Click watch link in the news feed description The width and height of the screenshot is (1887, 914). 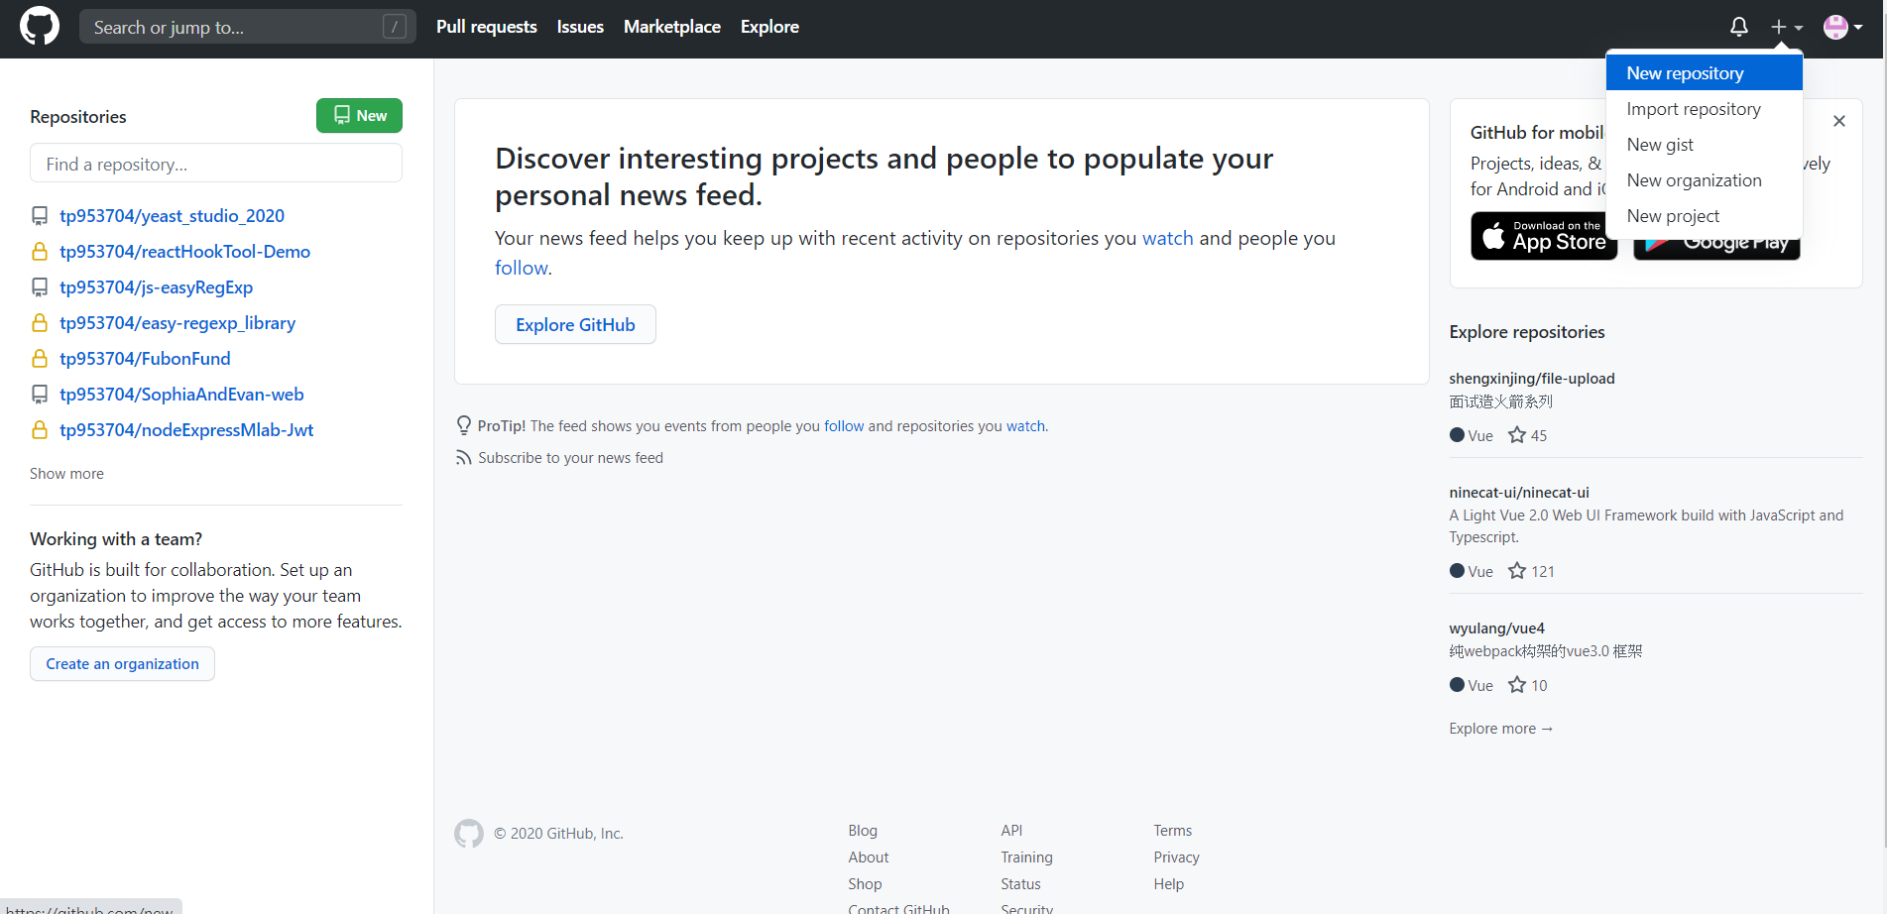(x=1167, y=238)
